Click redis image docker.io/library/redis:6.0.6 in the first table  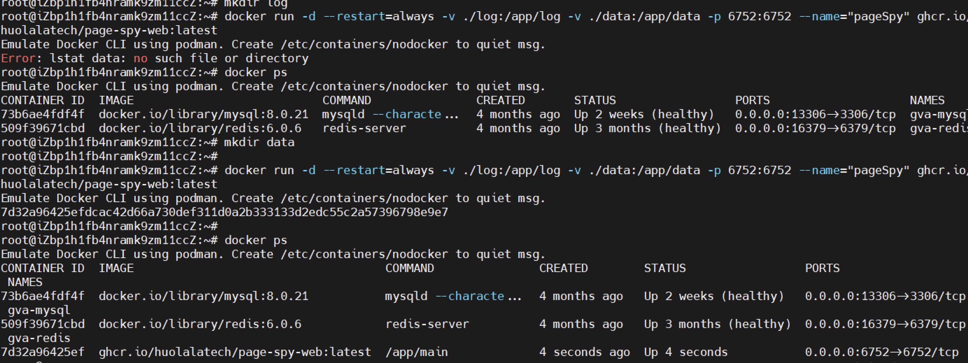pyautogui.click(x=200, y=128)
